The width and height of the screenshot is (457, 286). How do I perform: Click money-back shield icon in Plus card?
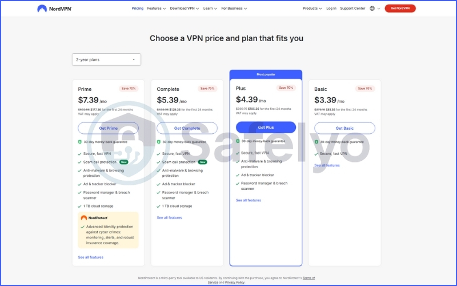[x=238, y=141]
